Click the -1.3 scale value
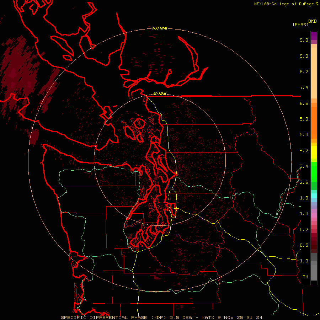Image resolution: width=320 pixels, height=320 pixels. click(x=303, y=261)
